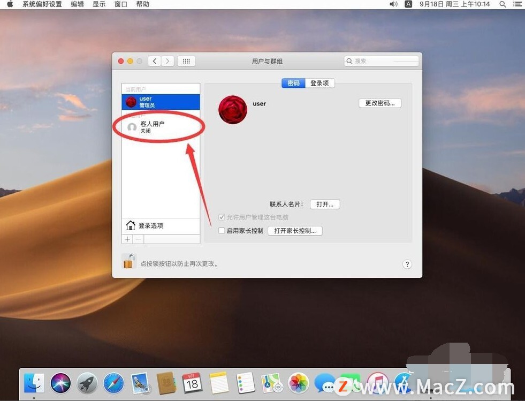Launch Siri from the Dock

click(x=60, y=383)
